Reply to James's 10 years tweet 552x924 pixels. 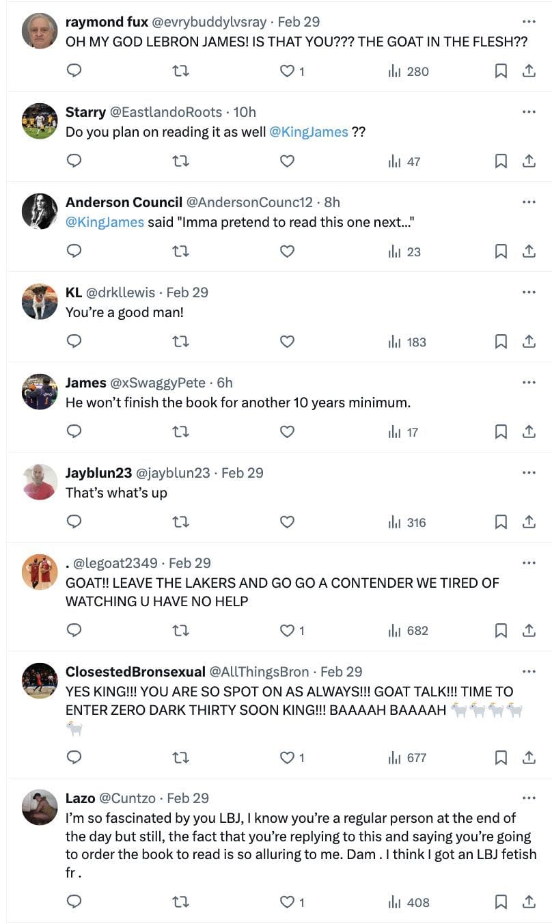pos(75,432)
